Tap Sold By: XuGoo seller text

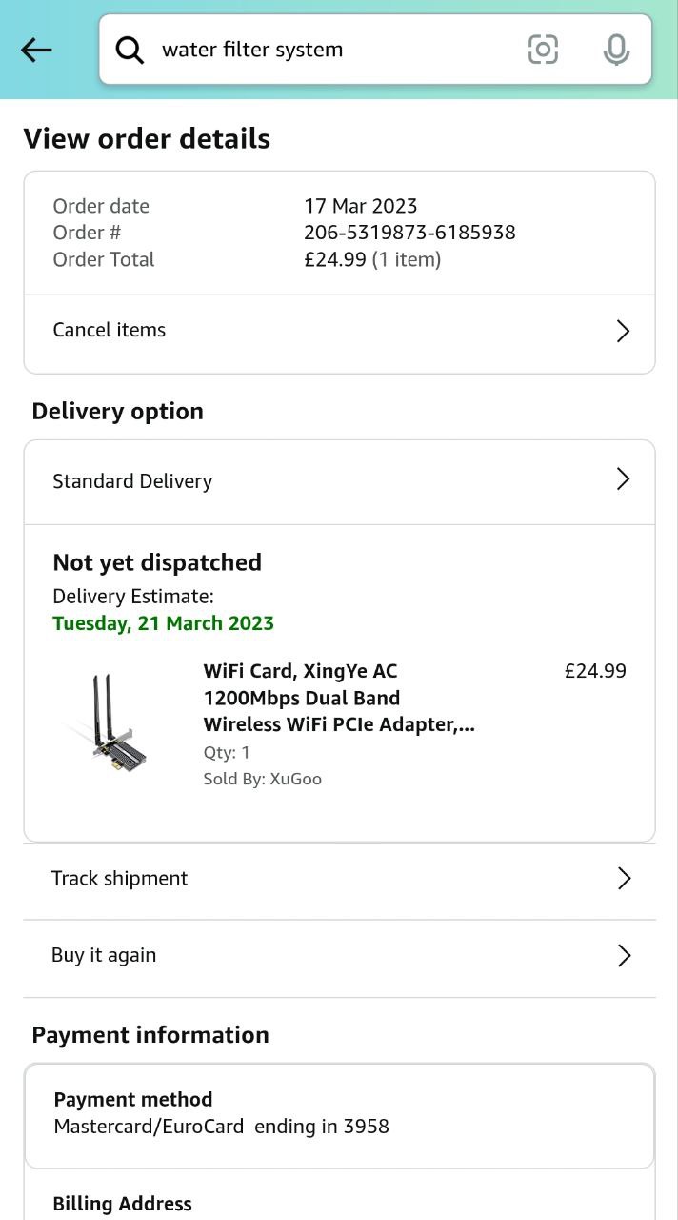click(x=263, y=779)
